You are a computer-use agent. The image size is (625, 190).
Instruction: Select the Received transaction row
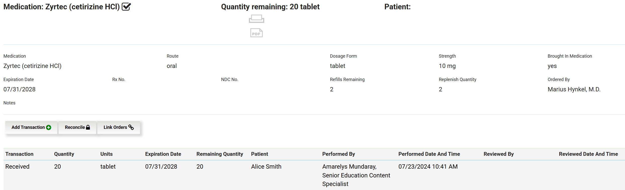(x=17, y=167)
